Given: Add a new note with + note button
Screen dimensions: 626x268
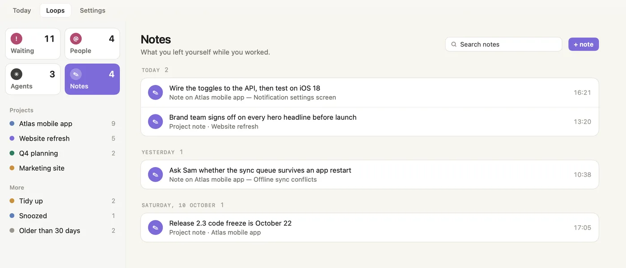Looking at the screenshot, I should [584, 44].
